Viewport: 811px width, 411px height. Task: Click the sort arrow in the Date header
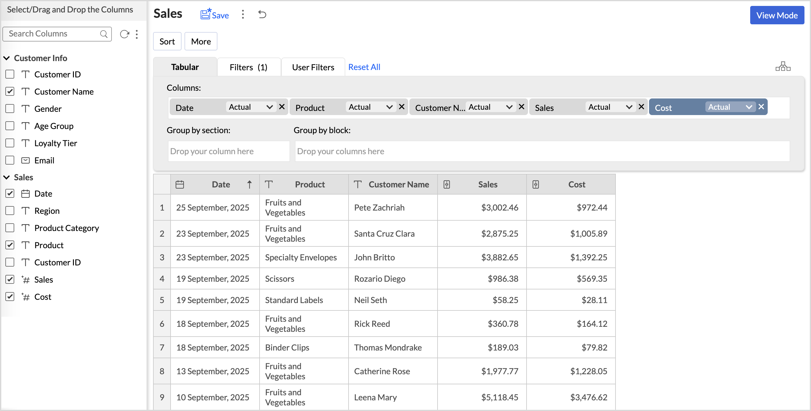[x=249, y=184]
